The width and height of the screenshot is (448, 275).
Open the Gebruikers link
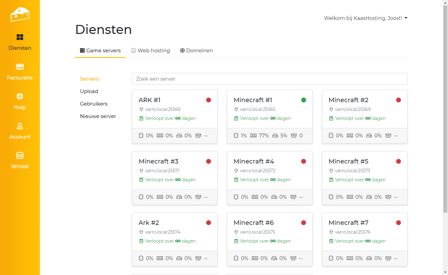[94, 104]
